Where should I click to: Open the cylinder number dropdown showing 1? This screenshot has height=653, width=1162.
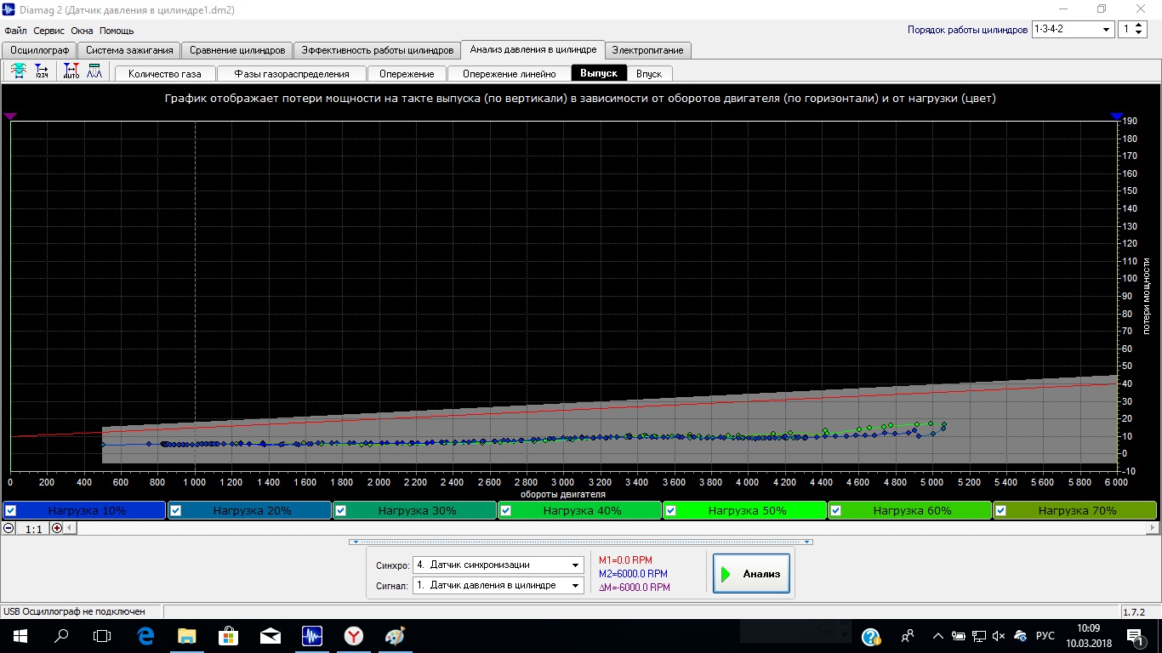pyautogui.click(x=1133, y=29)
